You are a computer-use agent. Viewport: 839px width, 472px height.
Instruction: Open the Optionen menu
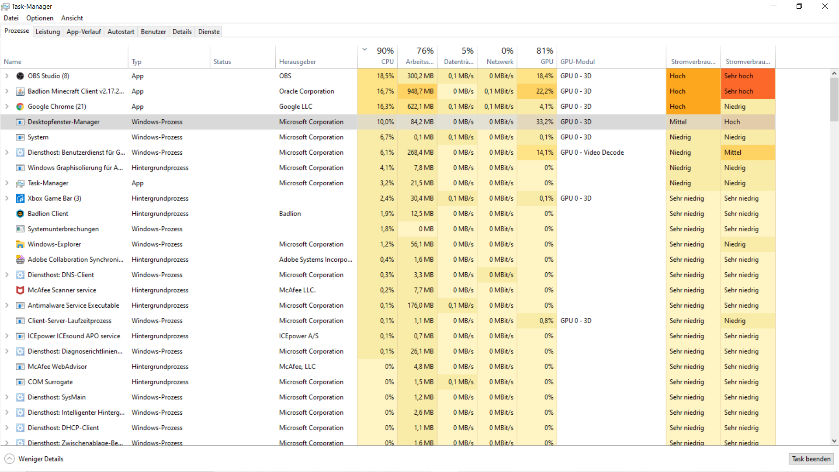[x=40, y=18]
